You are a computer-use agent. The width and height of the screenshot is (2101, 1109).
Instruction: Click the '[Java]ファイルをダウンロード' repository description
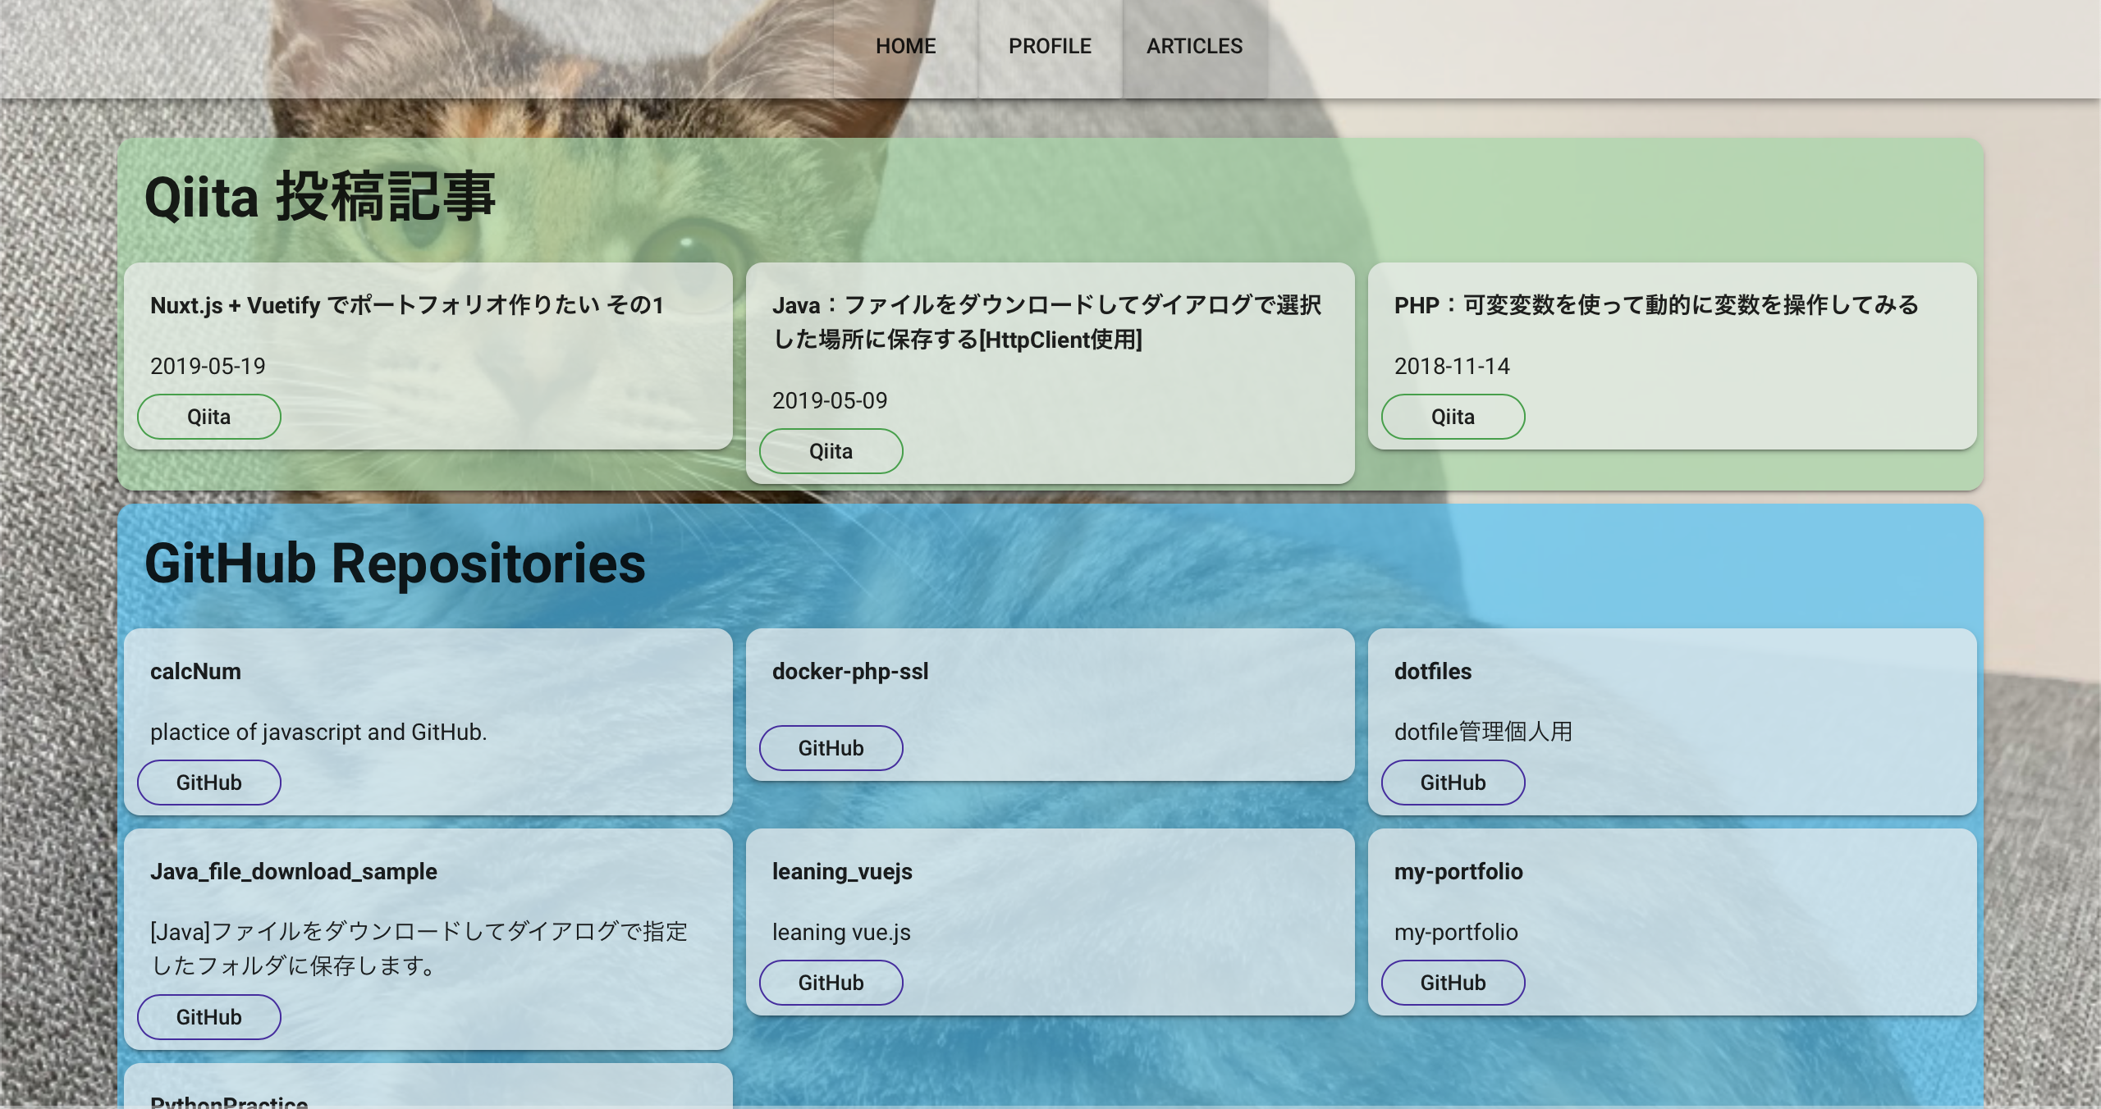pos(419,948)
